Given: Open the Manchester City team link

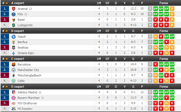Looking at the screenshot, I should pyautogui.click(x=28, y=70).
